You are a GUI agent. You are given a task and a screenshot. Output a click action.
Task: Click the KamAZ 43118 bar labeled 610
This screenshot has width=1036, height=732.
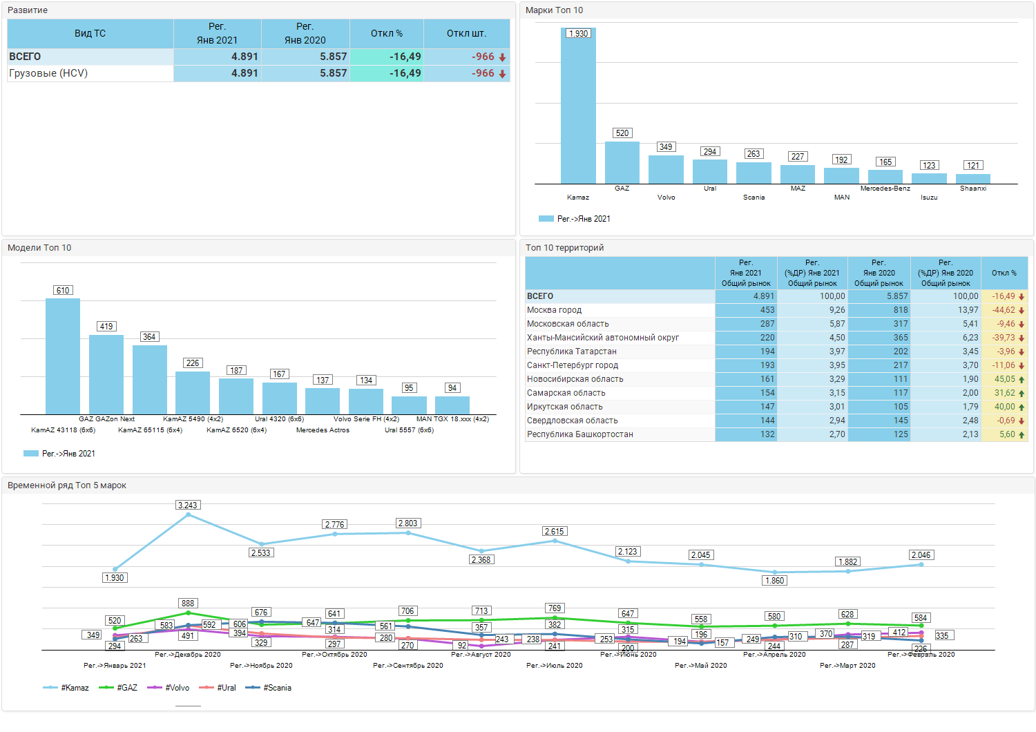(x=63, y=356)
